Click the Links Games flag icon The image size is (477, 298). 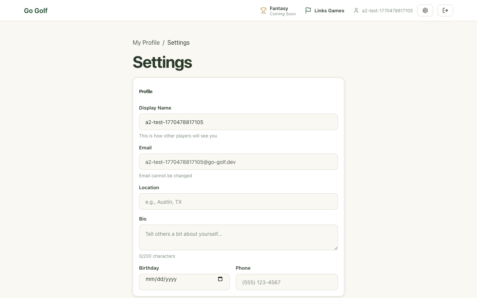308,10
